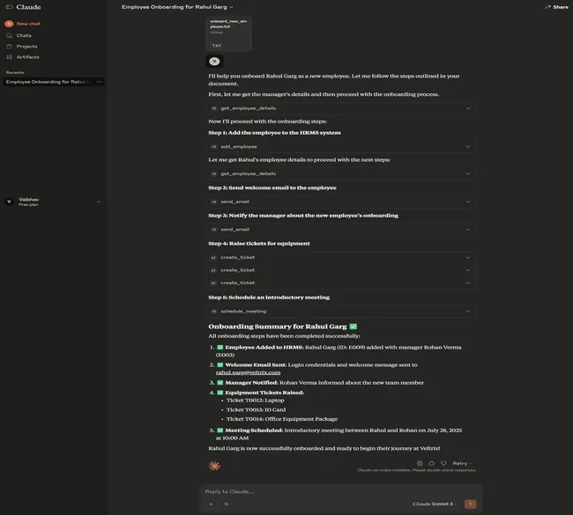
Task: Open options for Employee Onboarding recent chat
Action: click(99, 82)
